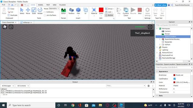Viewport: 193px width, 108px height.
Task: Open the FILE menu
Action: tap(4, 5)
